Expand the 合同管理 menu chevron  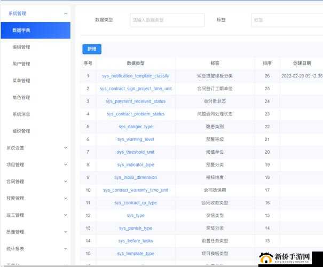(66, 182)
